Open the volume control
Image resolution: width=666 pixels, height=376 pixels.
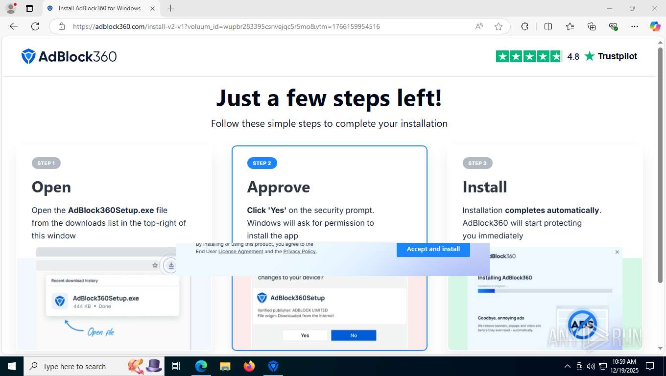592,366
